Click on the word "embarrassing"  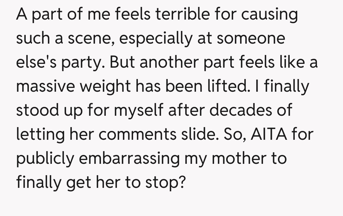(130, 159)
